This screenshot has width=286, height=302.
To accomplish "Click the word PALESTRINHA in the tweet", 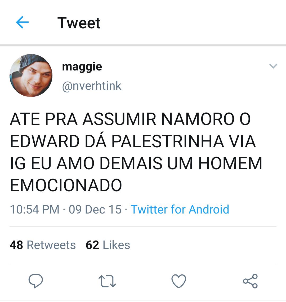I will click(168, 141).
